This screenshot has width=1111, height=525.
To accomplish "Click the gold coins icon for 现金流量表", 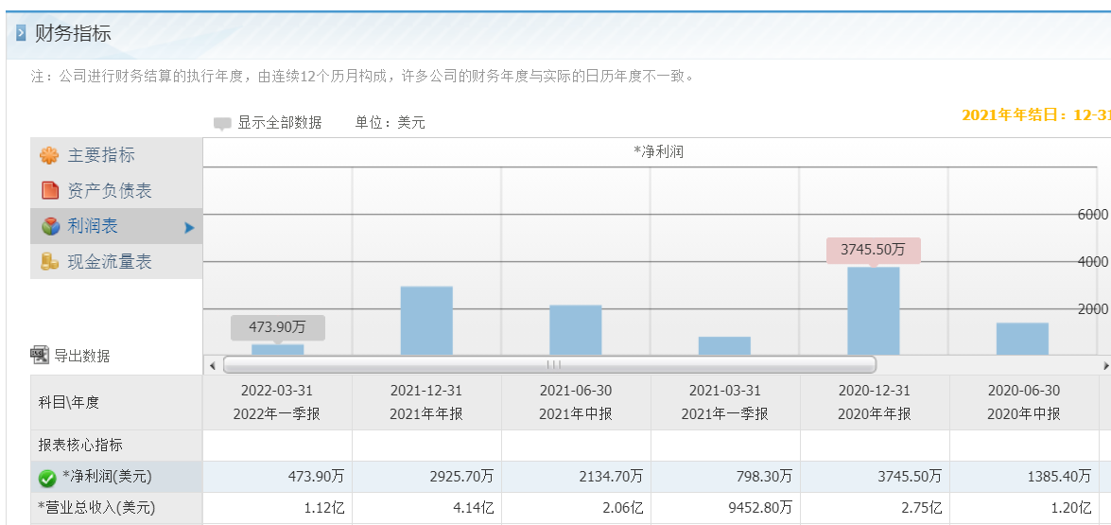I will (49, 261).
